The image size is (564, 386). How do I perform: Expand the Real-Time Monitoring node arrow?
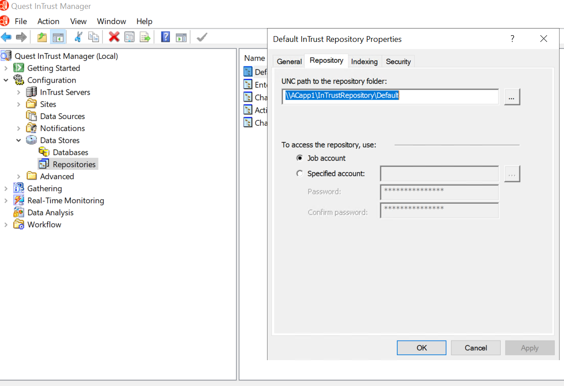[x=6, y=201]
